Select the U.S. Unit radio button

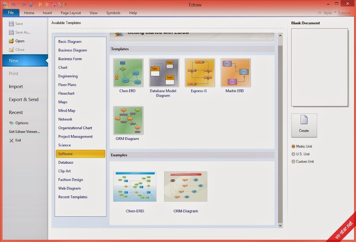[x=293, y=154]
